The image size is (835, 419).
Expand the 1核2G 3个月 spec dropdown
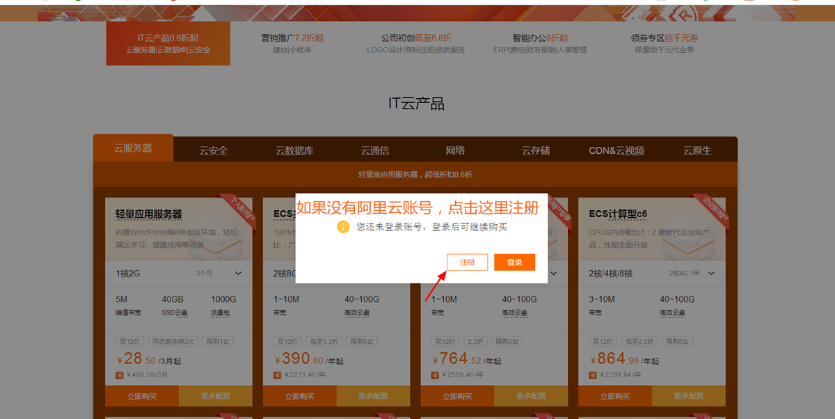coord(179,274)
